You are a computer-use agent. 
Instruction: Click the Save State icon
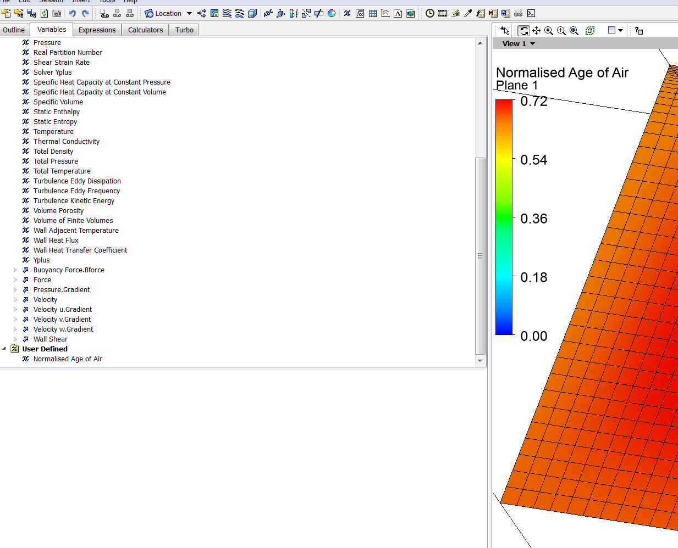click(x=31, y=13)
